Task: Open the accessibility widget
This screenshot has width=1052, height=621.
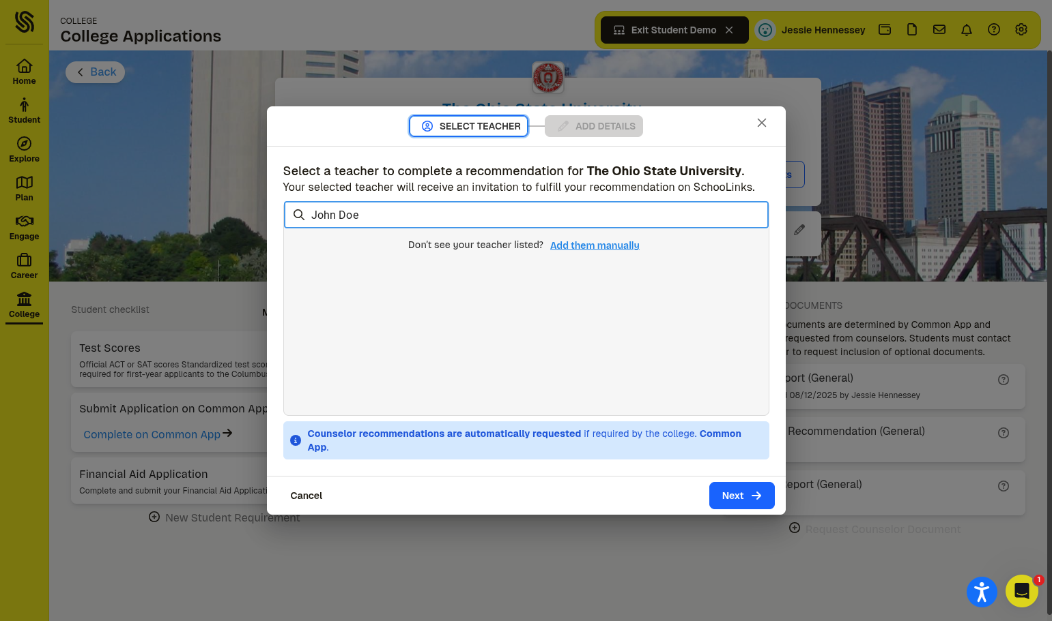Action: coord(982,591)
